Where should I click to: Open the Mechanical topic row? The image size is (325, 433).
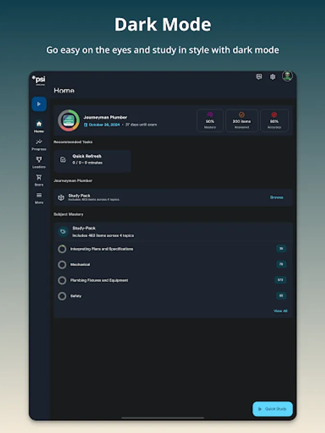pos(173,265)
